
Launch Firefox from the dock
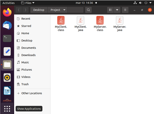7,12
